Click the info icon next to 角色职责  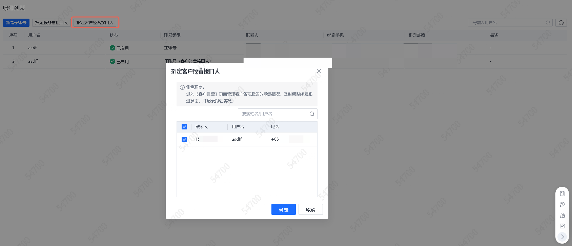(182, 87)
